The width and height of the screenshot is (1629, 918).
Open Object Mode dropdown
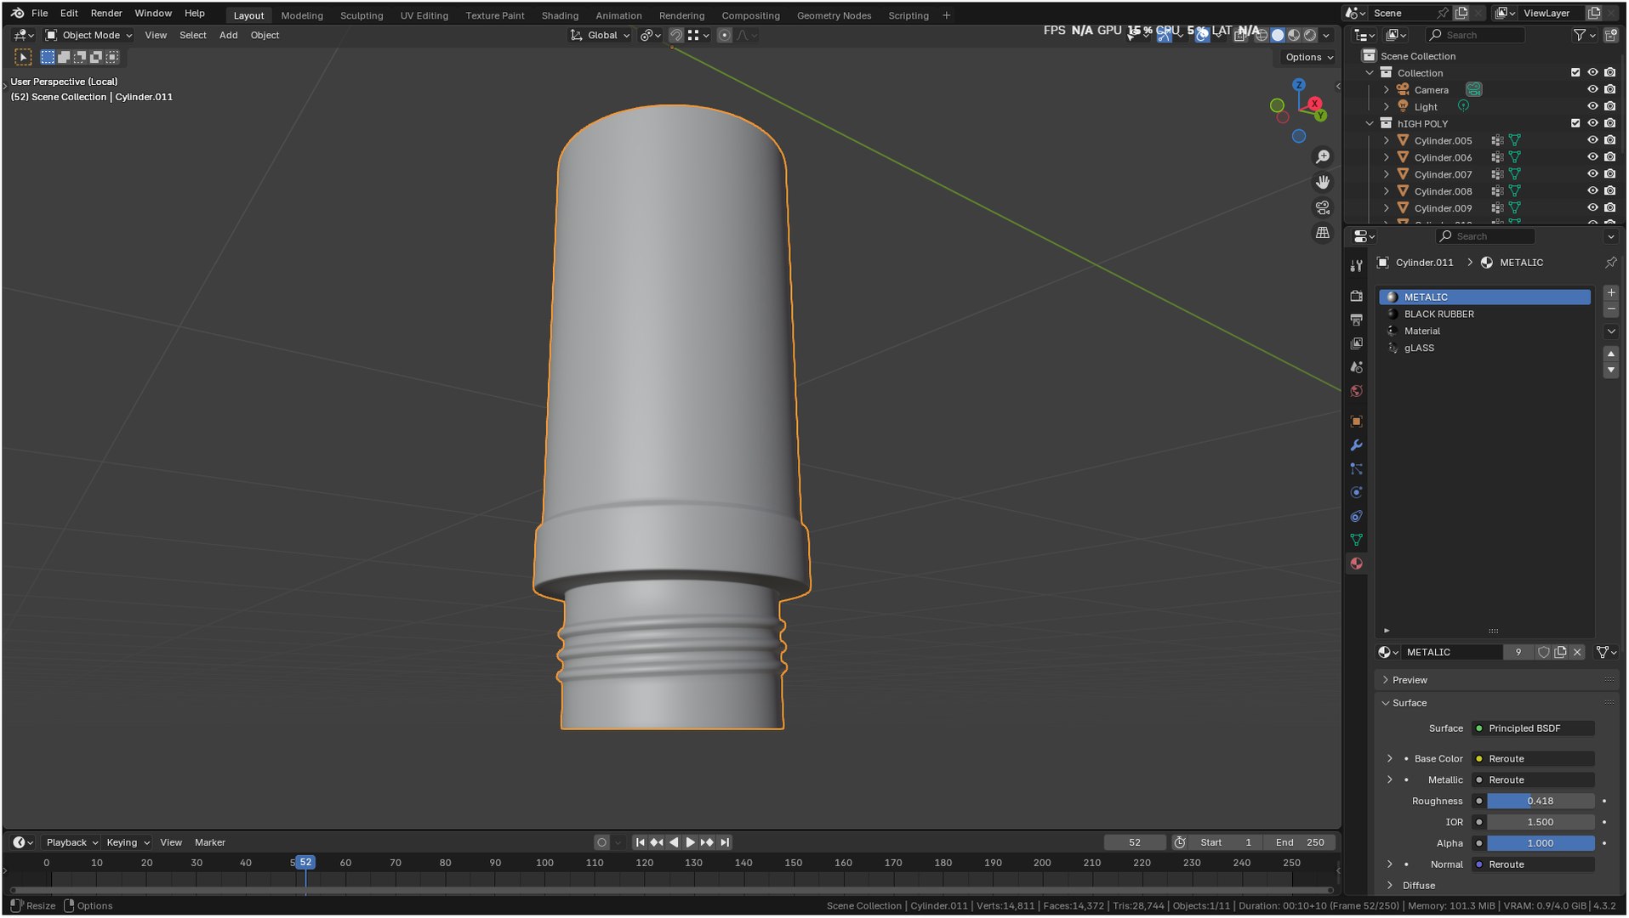(88, 35)
